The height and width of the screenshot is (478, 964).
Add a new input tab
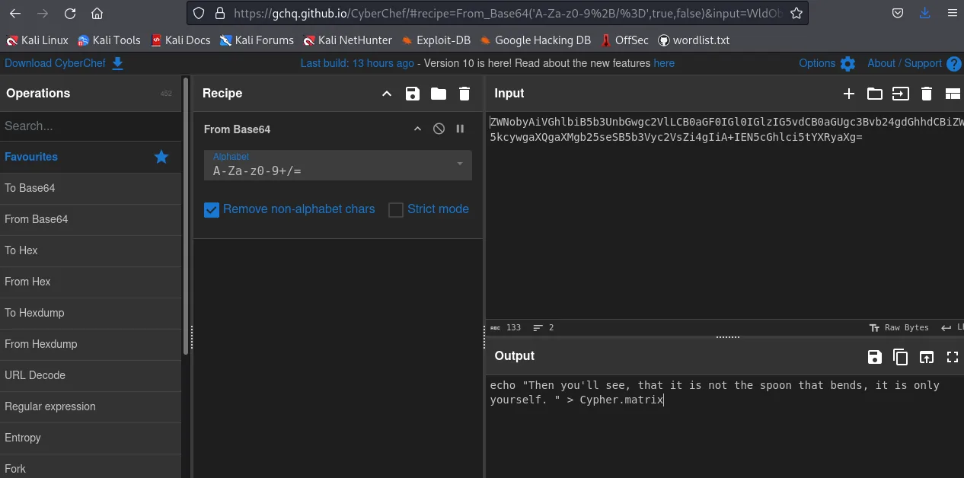[849, 94]
